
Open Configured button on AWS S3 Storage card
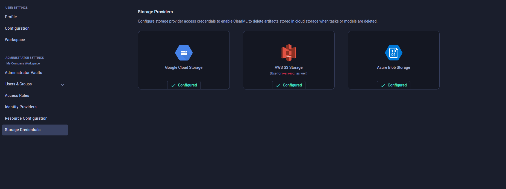coord(289,85)
